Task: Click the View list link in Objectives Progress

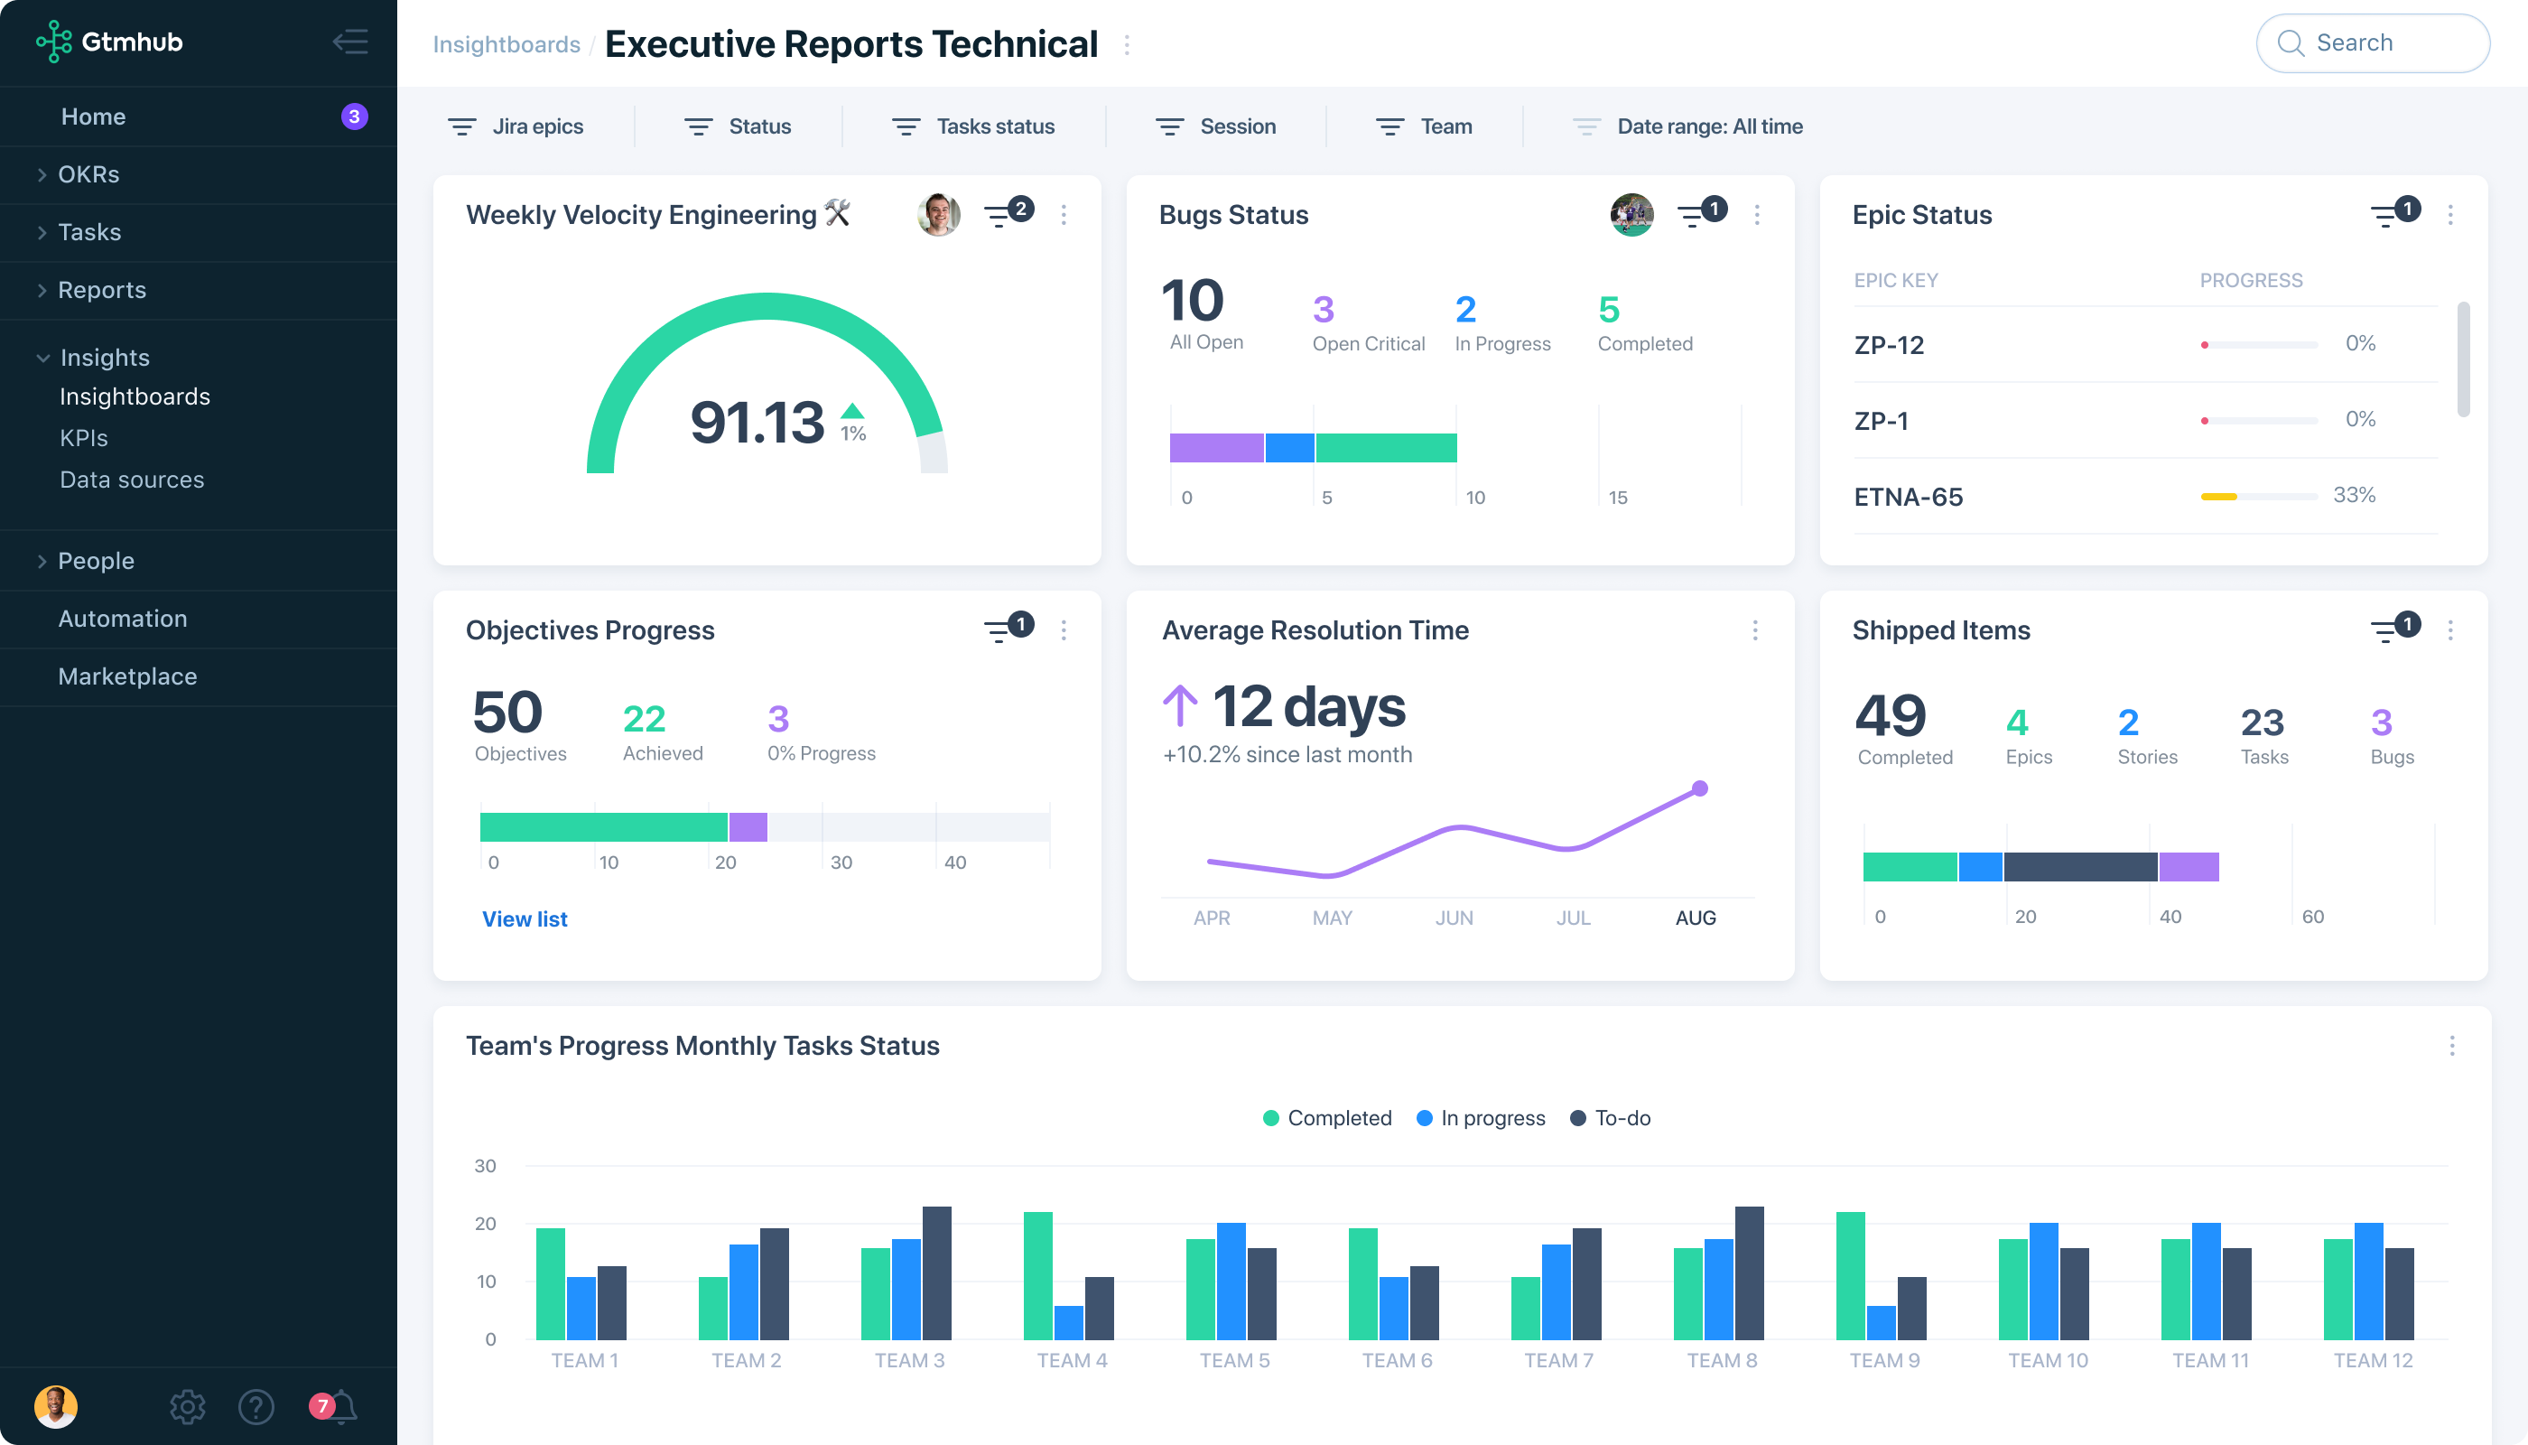Action: coord(524,918)
